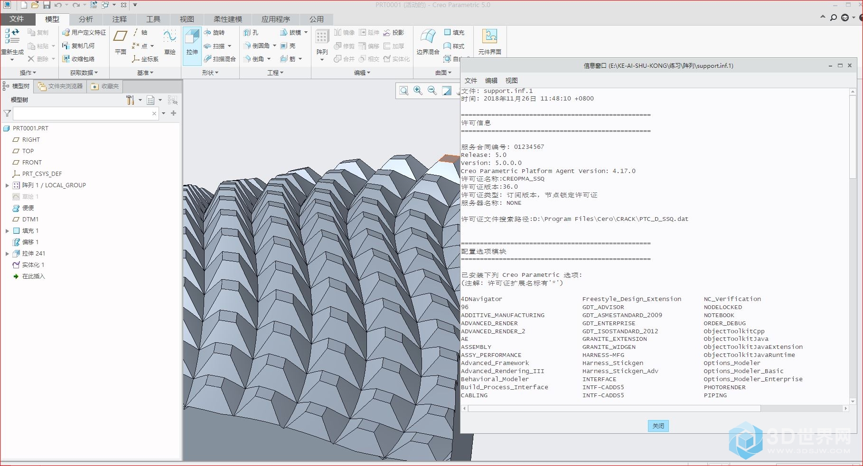Select the Hole (孔) tool
Viewport: 863px width, 466px height.
coord(251,32)
